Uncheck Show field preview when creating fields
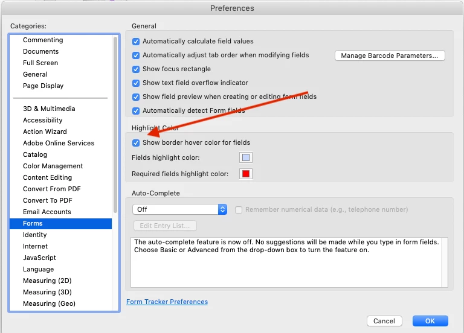 [x=136, y=97]
